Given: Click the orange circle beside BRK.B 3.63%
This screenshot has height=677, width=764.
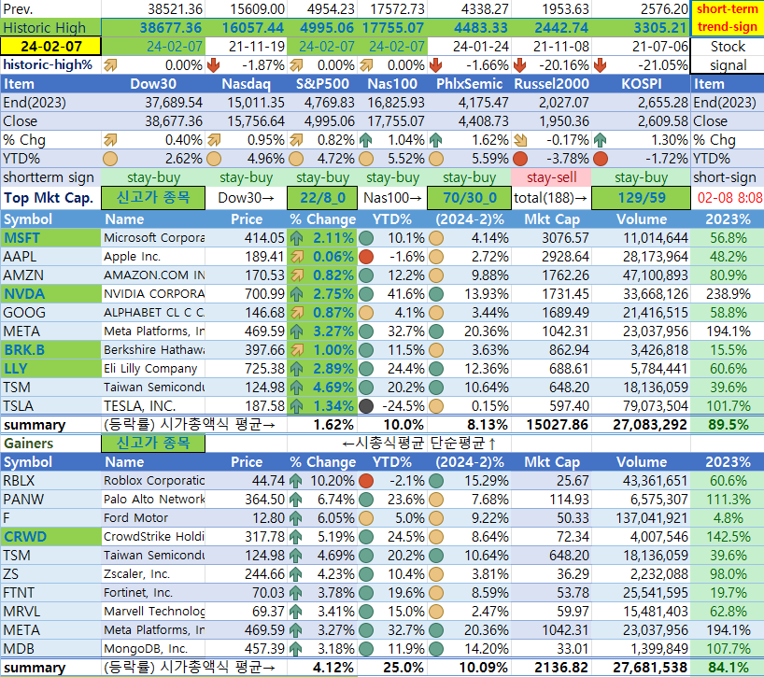Looking at the screenshot, I should 436,349.
